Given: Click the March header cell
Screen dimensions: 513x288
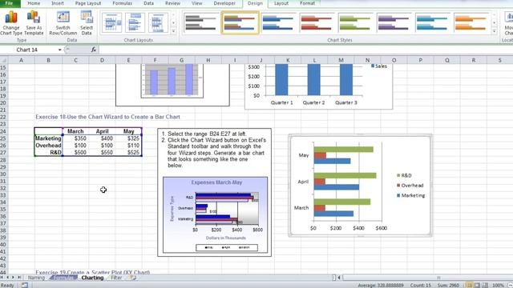Looking at the screenshot, I should (x=75, y=131).
